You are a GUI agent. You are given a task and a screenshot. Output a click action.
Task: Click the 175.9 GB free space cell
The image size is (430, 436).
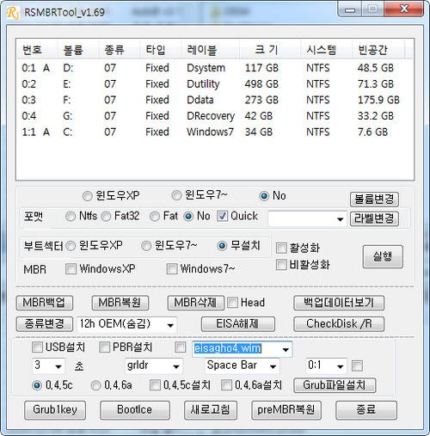point(378,100)
